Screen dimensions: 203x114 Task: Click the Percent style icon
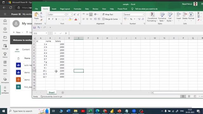pos(131,19)
